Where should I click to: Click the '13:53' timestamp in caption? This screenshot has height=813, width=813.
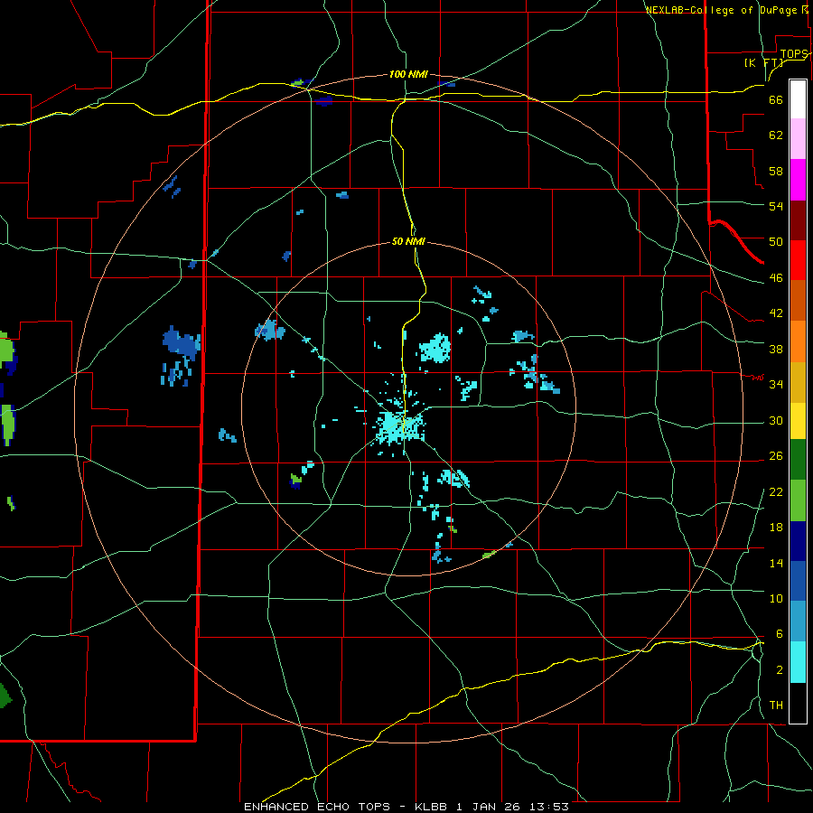click(x=549, y=807)
